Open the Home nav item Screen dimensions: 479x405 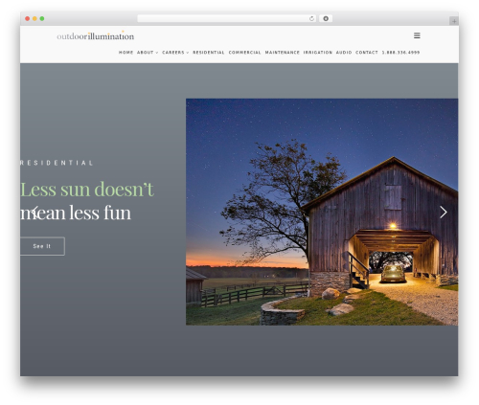point(125,53)
